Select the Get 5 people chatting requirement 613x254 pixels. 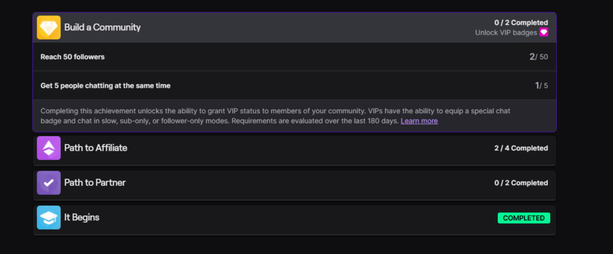pos(105,86)
